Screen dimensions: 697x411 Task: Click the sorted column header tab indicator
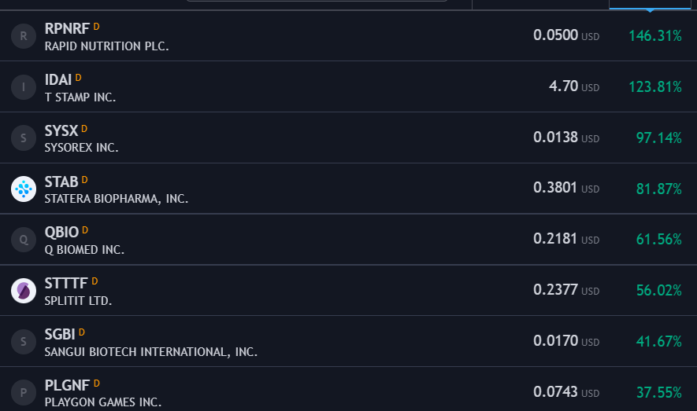point(650,9)
